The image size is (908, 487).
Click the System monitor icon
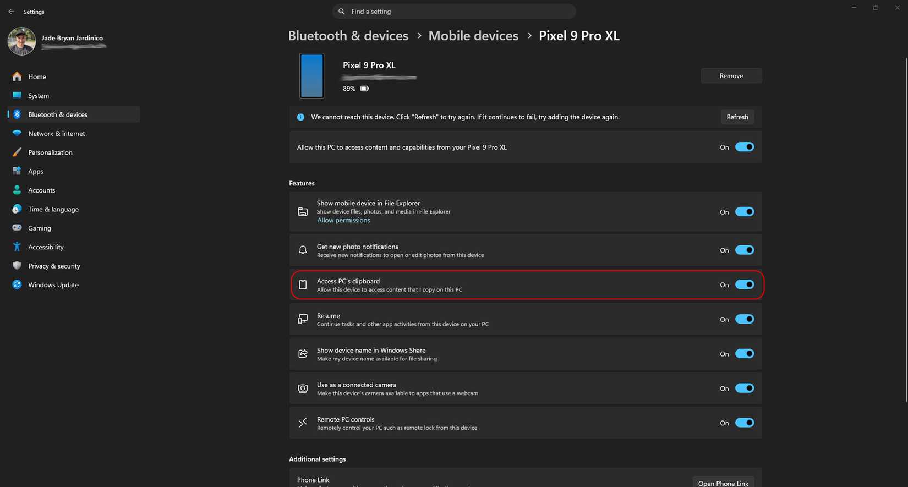17,95
